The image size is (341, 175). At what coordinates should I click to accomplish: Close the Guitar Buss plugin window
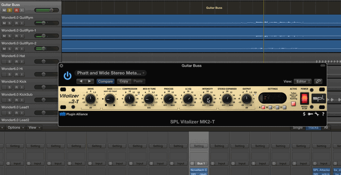[61, 65]
